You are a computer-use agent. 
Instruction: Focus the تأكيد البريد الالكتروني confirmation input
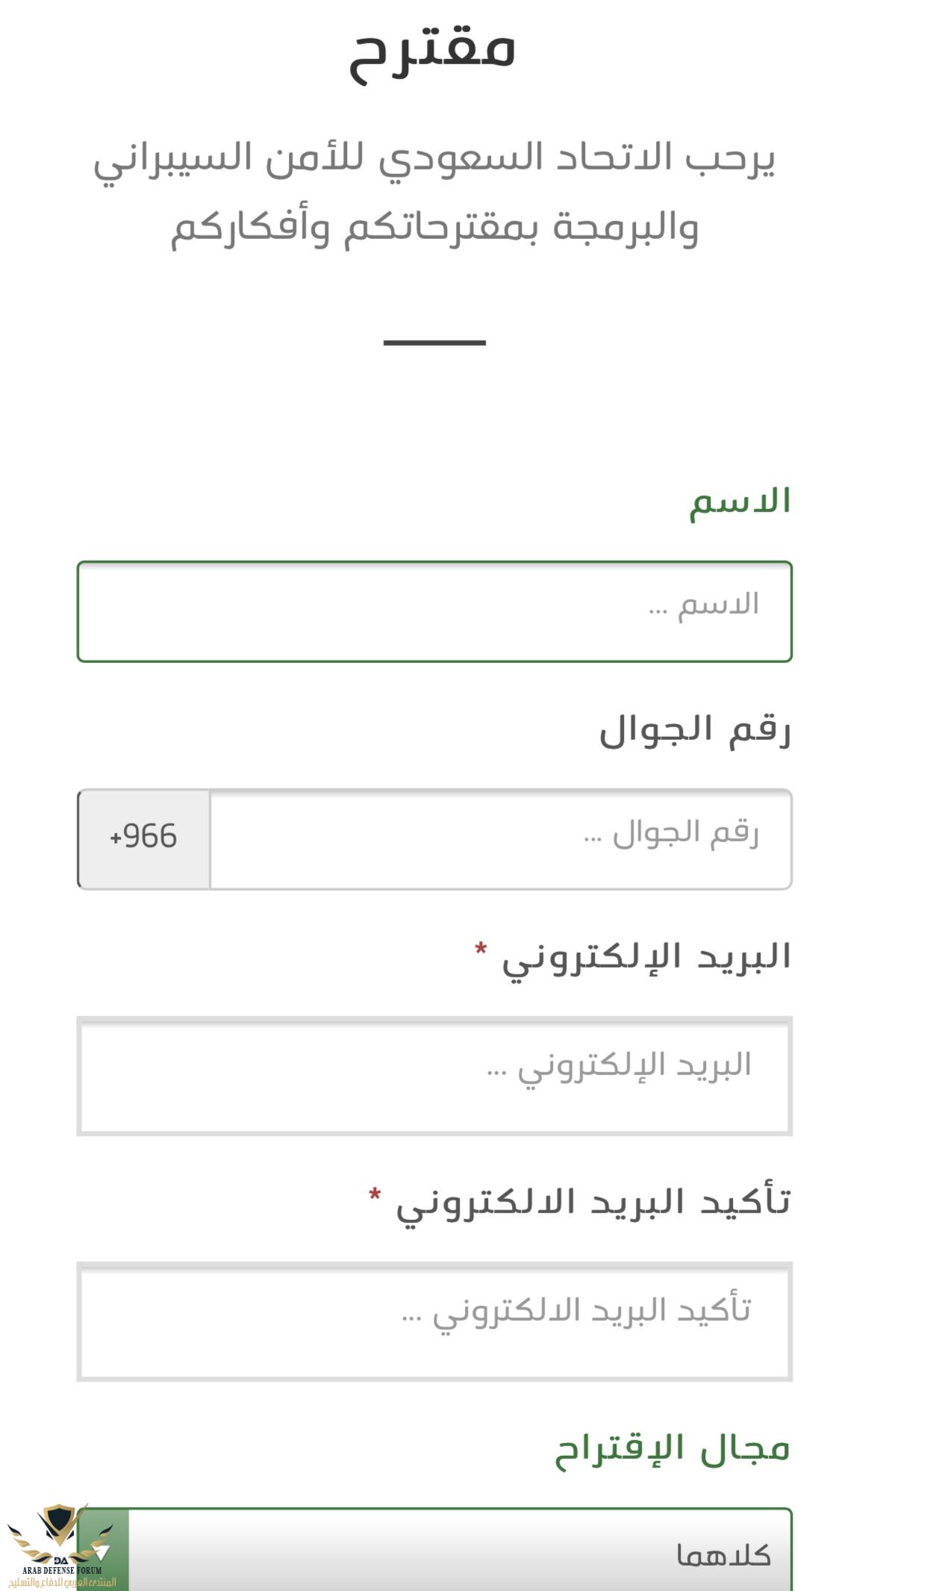point(434,1321)
